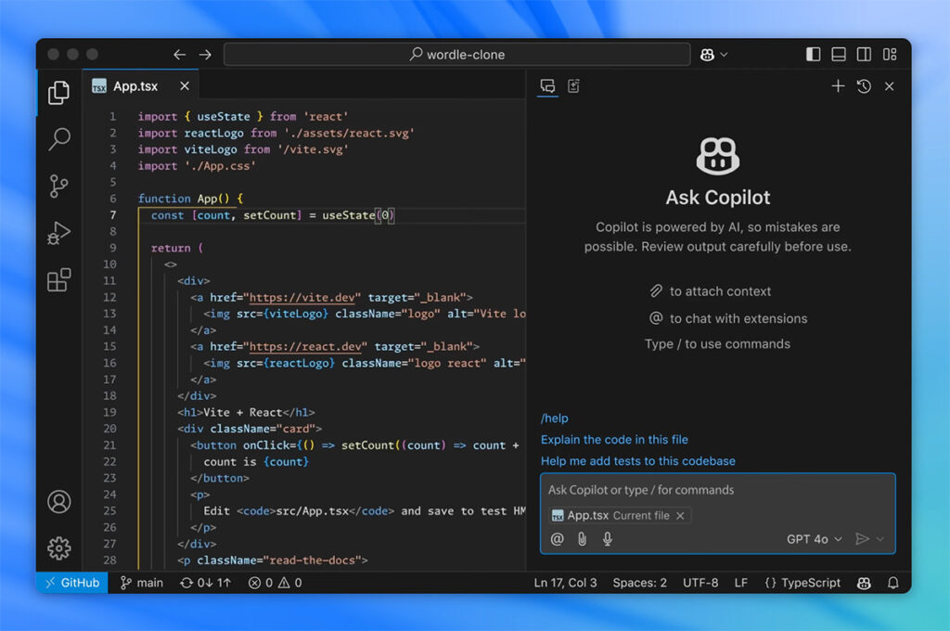Show Copilot chat history

coord(863,85)
